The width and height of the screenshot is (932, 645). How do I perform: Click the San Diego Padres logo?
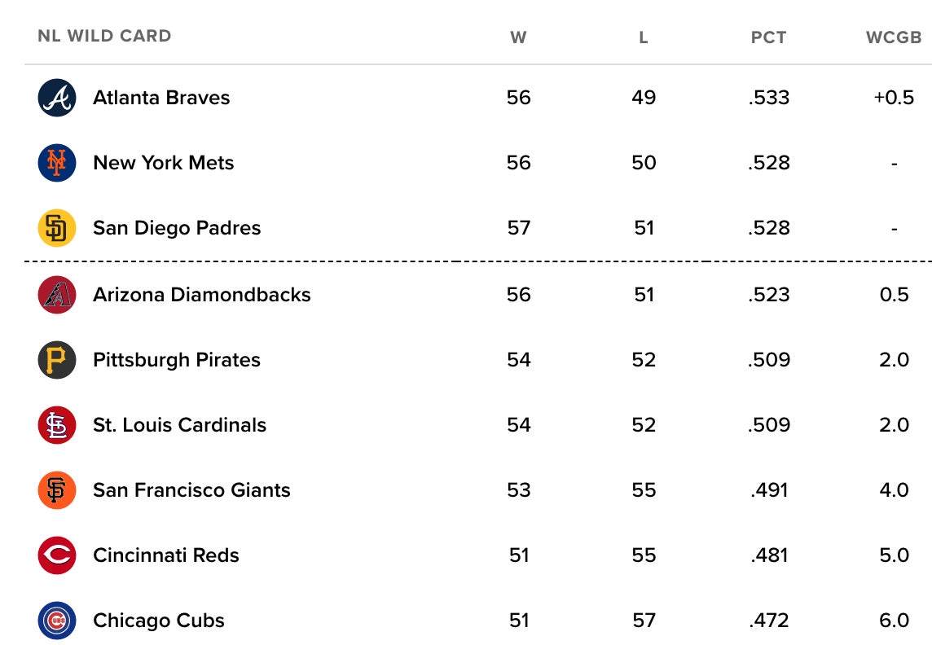pyautogui.click(x=57, y=228)
